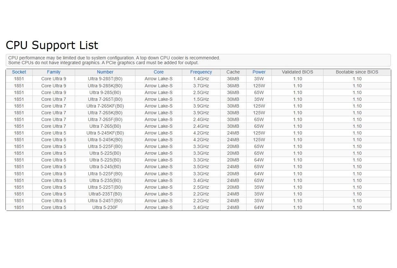
Task: Select the Ultra 5-235(B0) entry
Action: pyautogui.click(x=105, y=180)
